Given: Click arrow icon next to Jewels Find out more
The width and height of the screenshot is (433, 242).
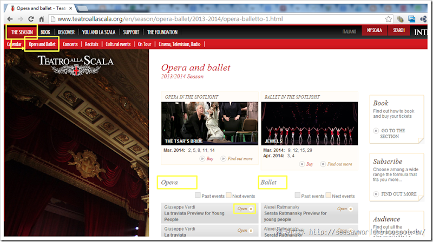Looking at the screenshot, I should 323,164.
